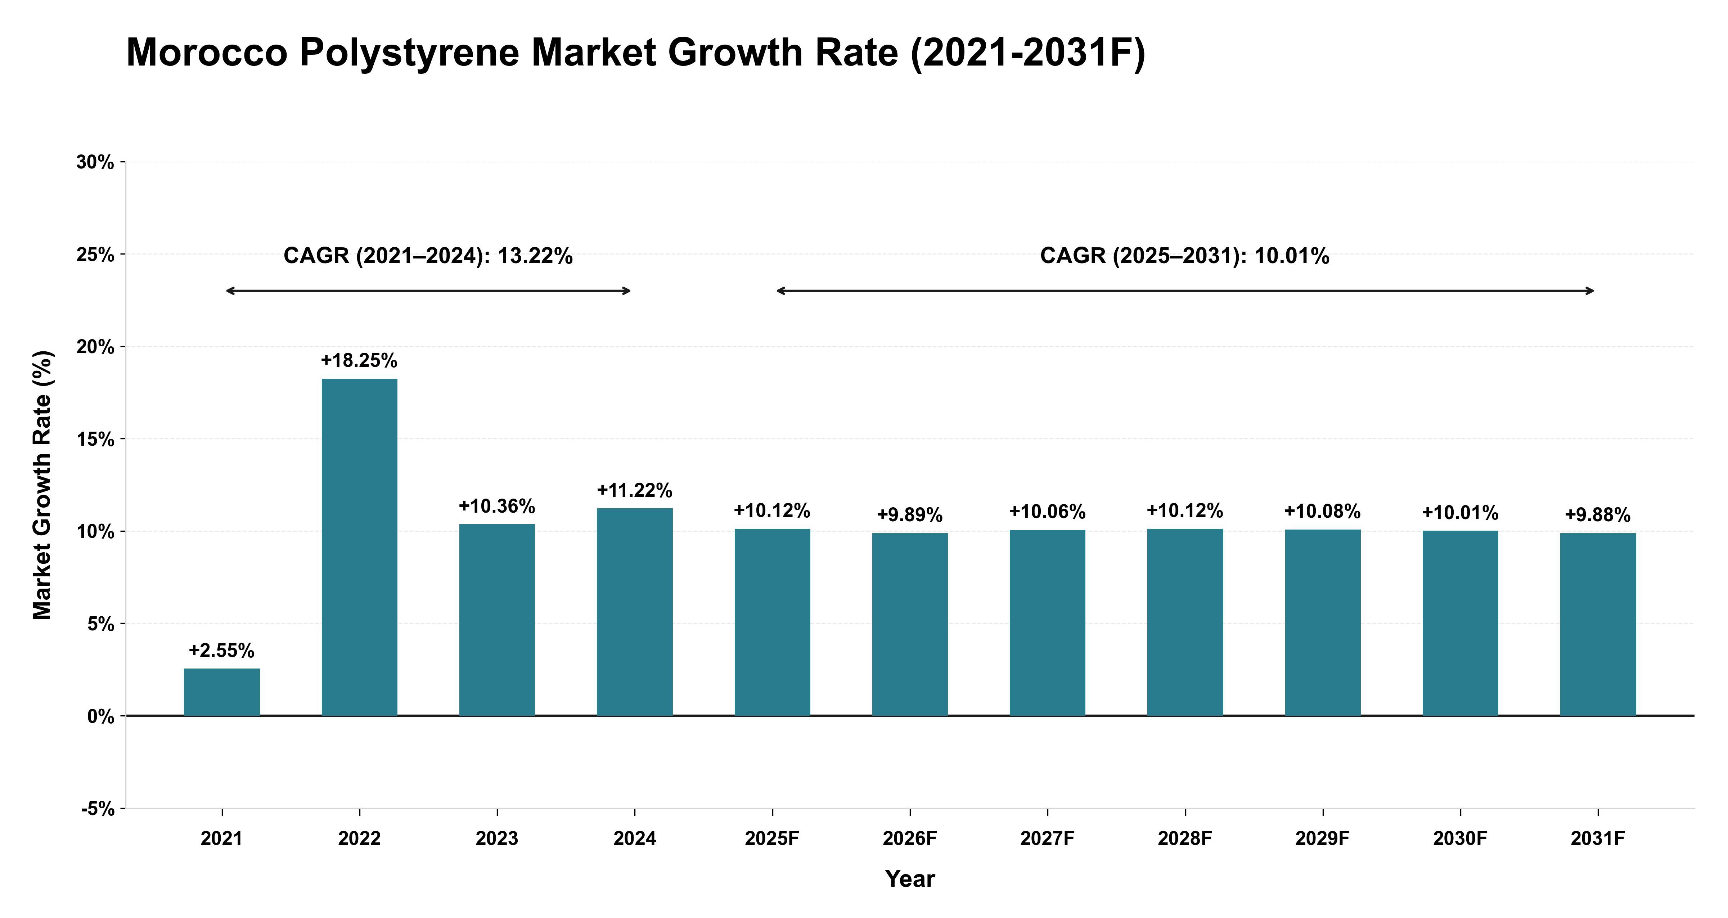This screenshot has width=1728, height=918.
Task: Click the '20%' y-axis tick label
Action: point(95,347)
